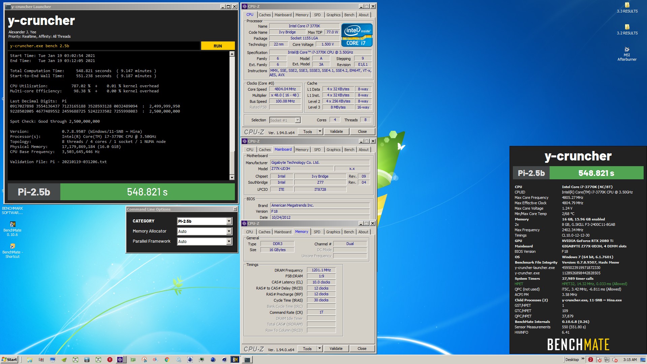The image size is (647, 364).
Task: Select the BenchMate - Shortcut desktop icon
Action: (12, 251)
